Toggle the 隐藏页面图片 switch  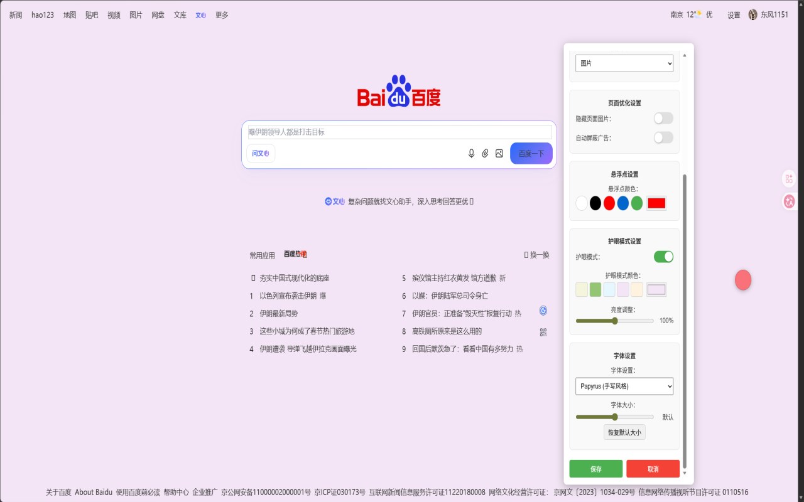pos(663,118)
